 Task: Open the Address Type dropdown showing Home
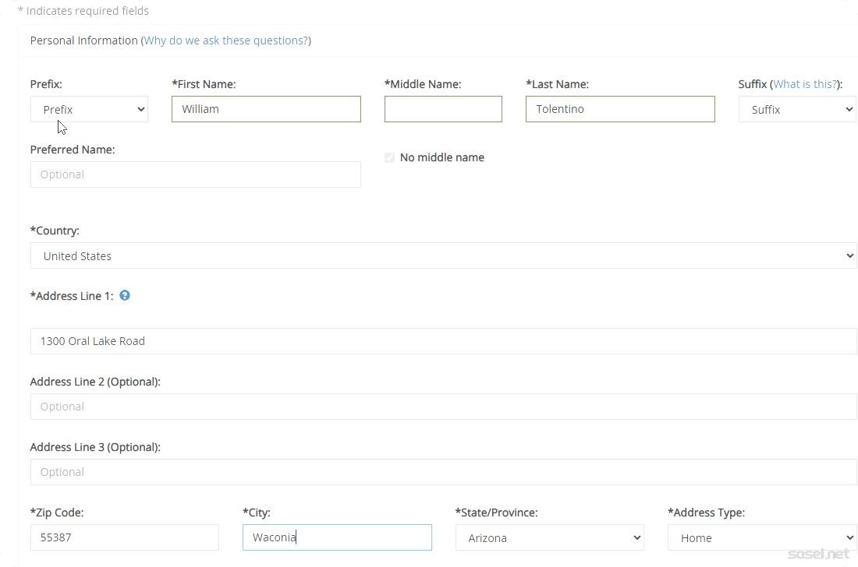coord(761,537)
